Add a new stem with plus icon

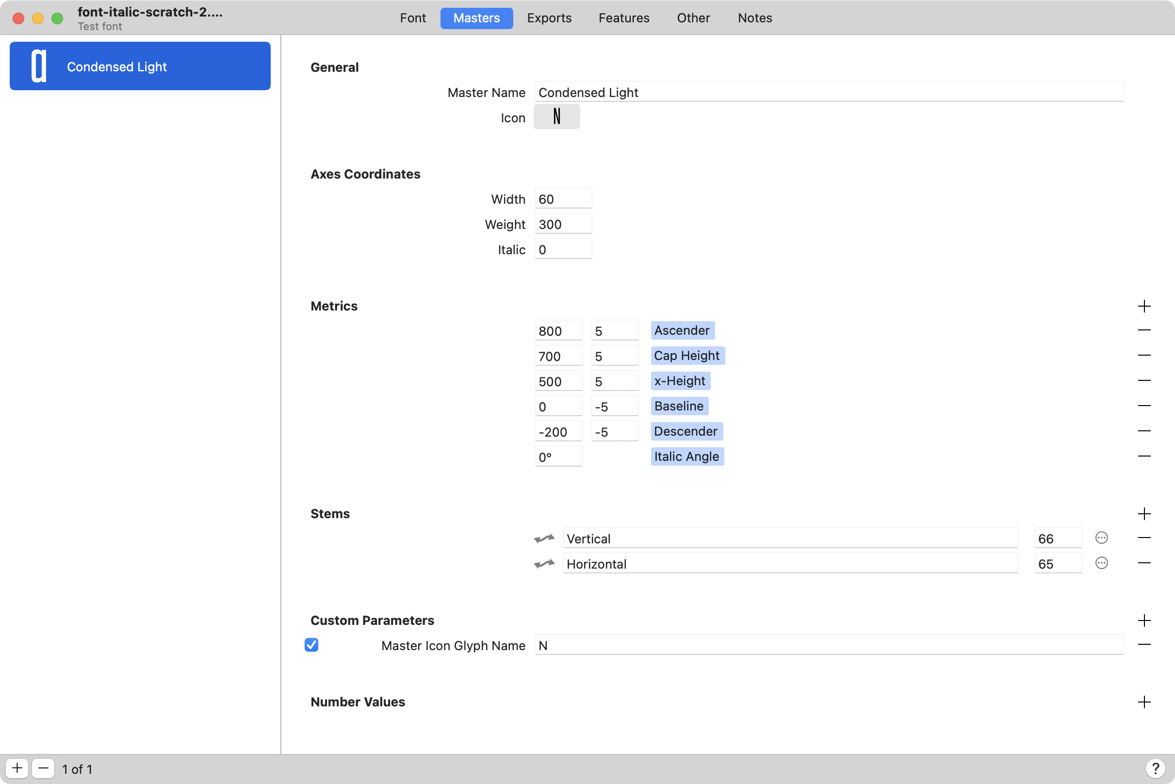(1144, 513)
